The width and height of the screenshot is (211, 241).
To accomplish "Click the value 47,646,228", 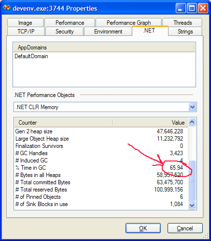I will coord(170,131).
